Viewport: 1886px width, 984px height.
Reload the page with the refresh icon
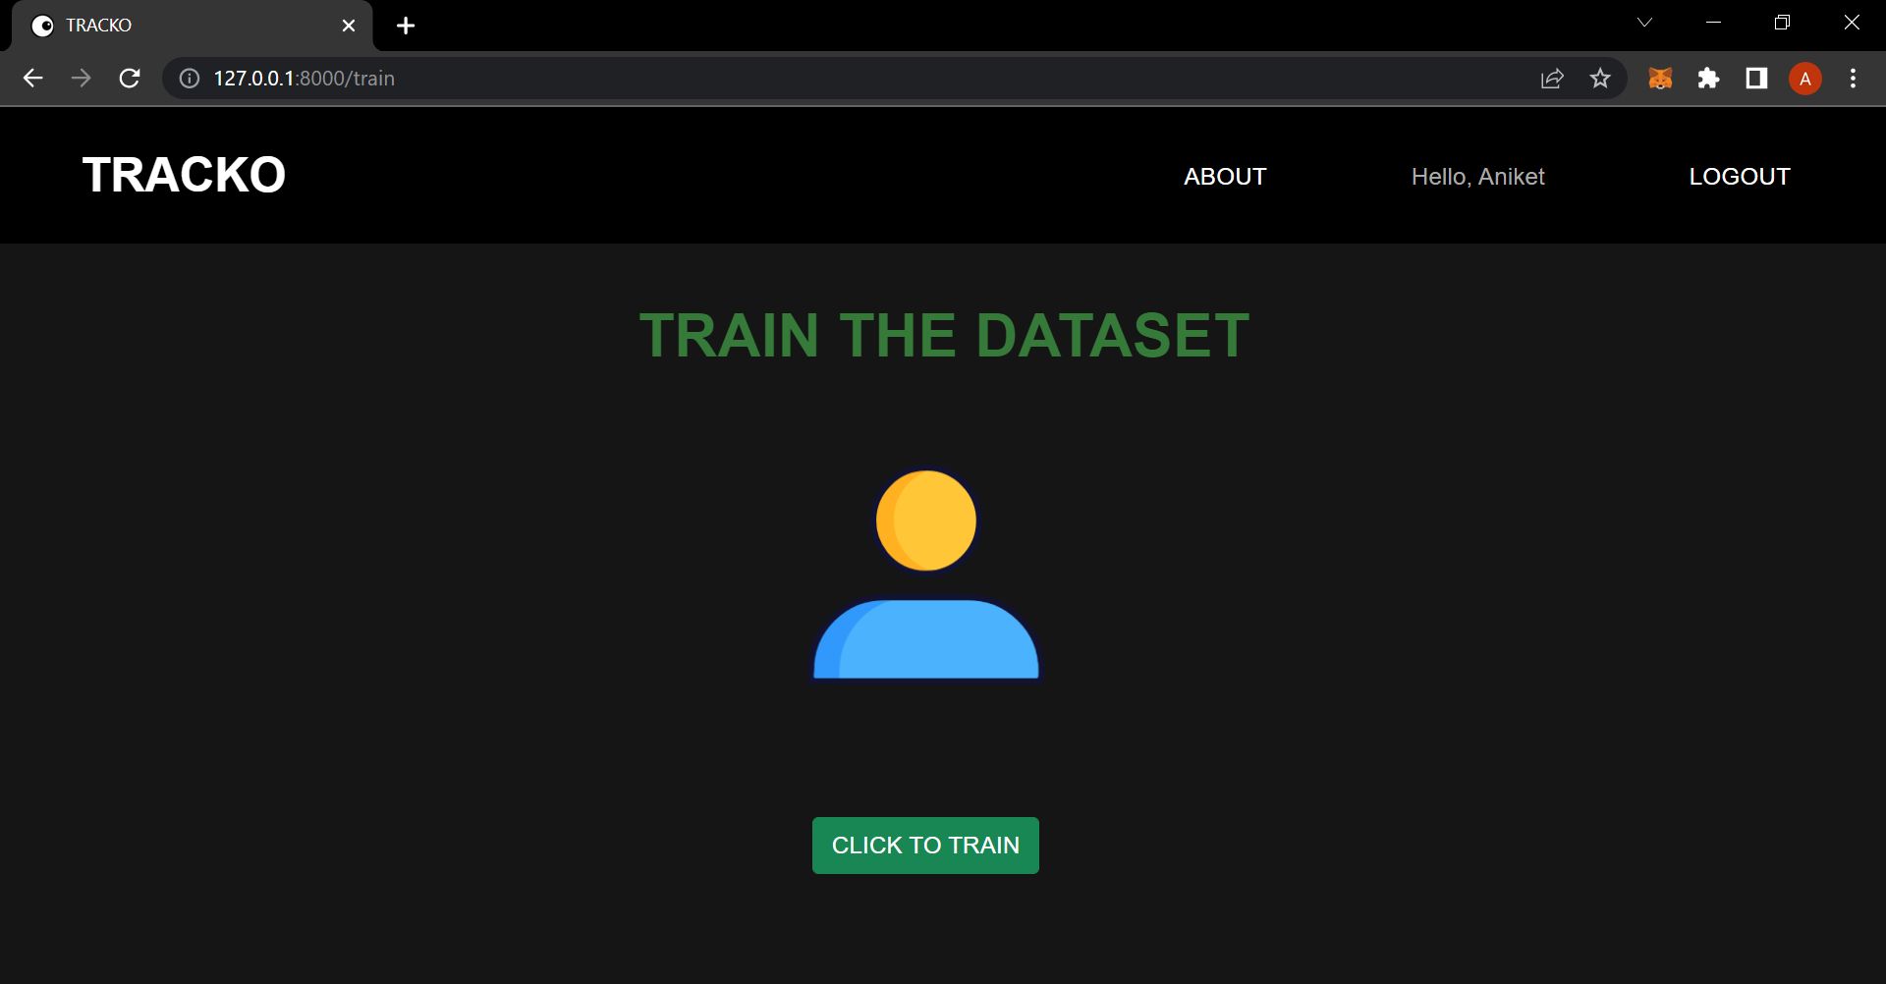pyautogui.click(x=130, y=79)
